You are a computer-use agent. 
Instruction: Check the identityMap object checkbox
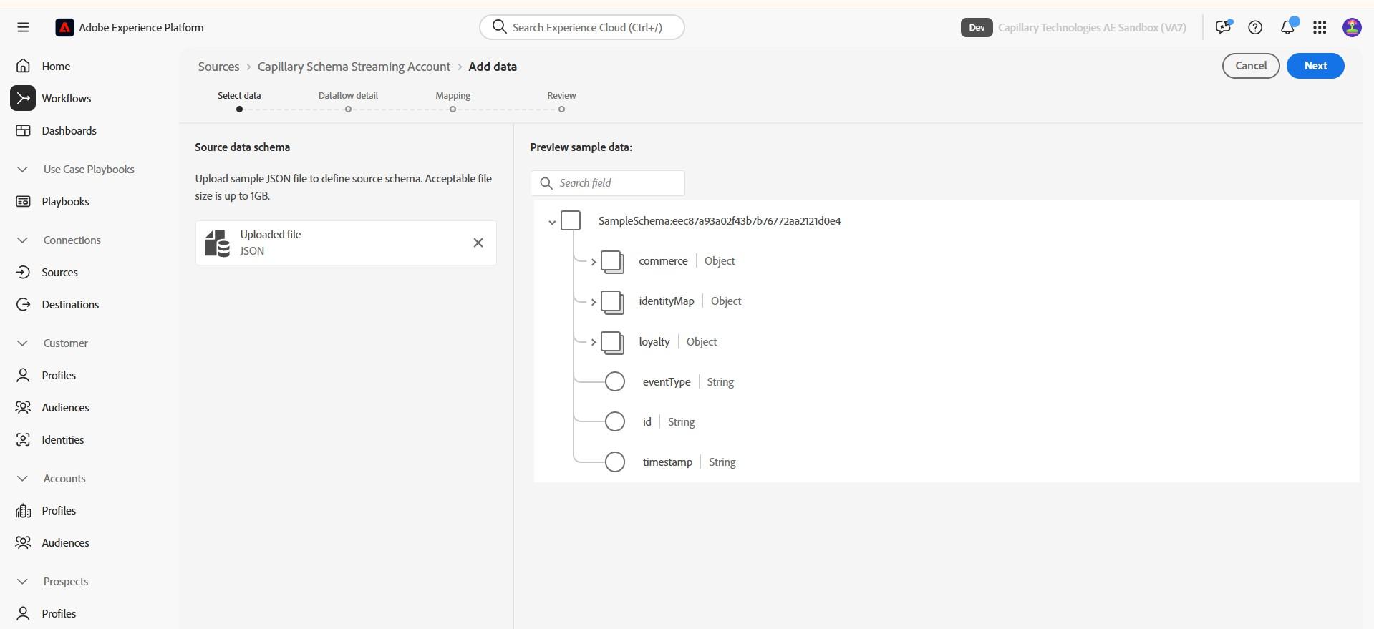(x=612, y=301)
